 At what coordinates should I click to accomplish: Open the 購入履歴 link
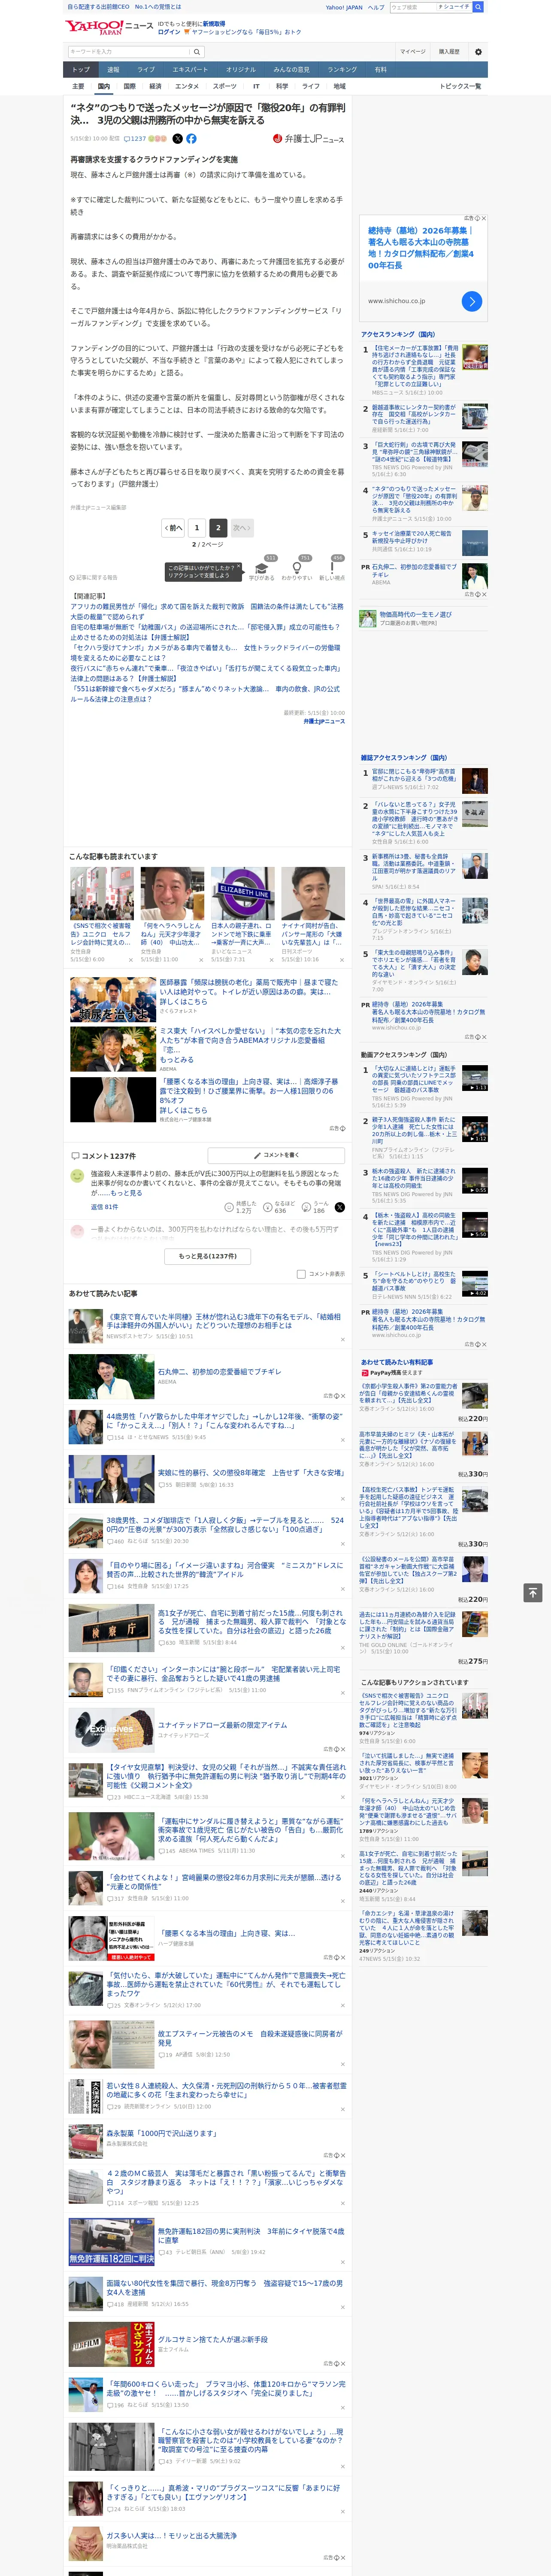click(449, 52)
